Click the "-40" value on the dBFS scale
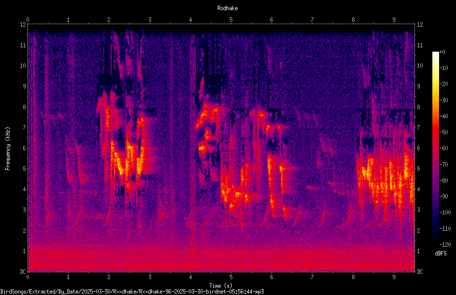The height and width of the screenshot is (295, 456). click(x=444, y=116)
